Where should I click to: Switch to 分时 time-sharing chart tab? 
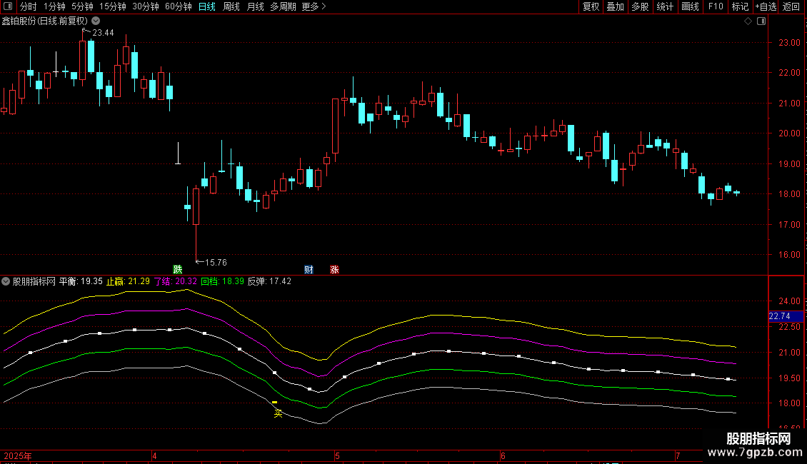(x=29, y=6)
